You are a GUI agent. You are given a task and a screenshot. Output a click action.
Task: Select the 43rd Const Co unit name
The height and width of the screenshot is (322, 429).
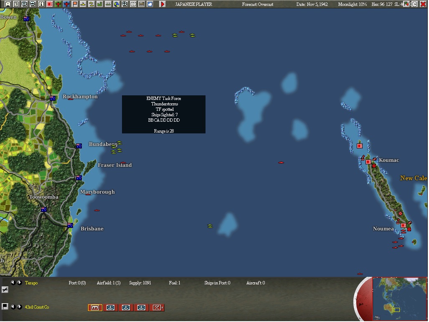(37, 307)
